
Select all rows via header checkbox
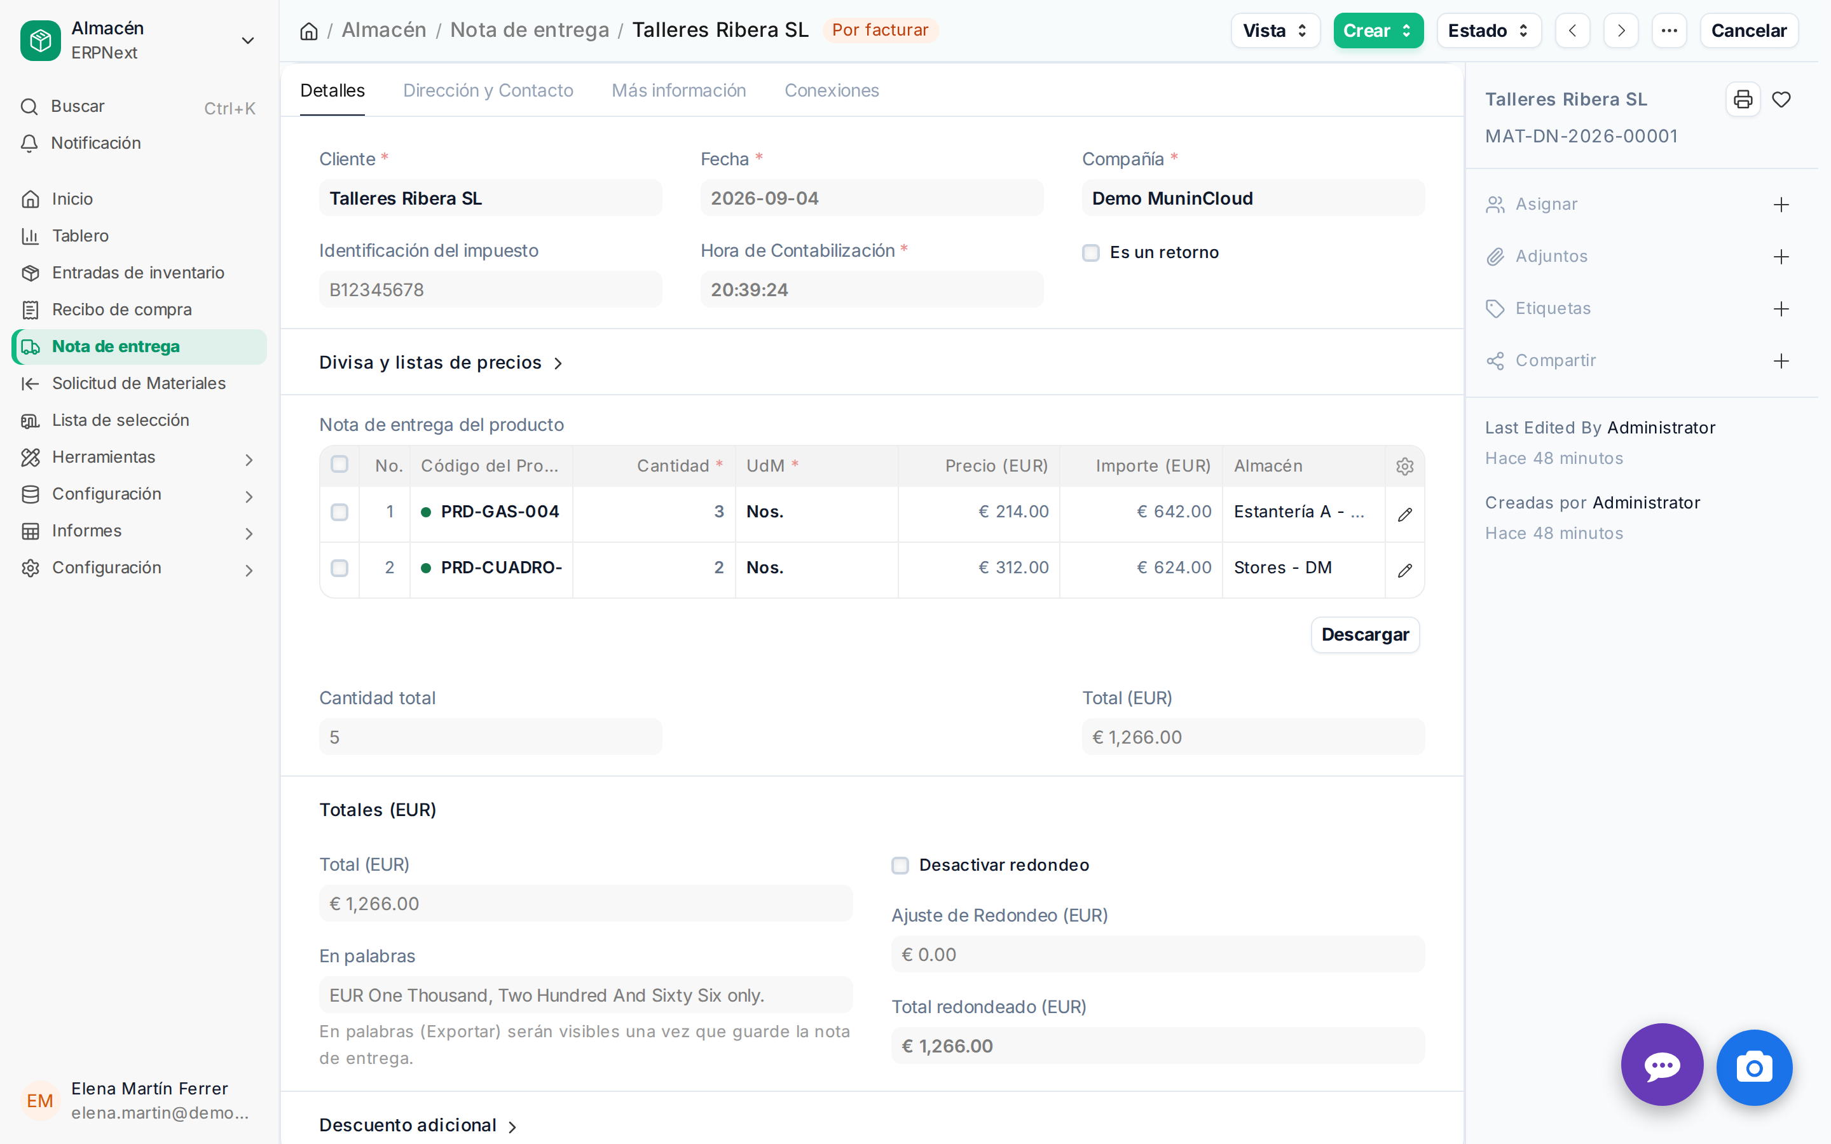pos(339,465)
